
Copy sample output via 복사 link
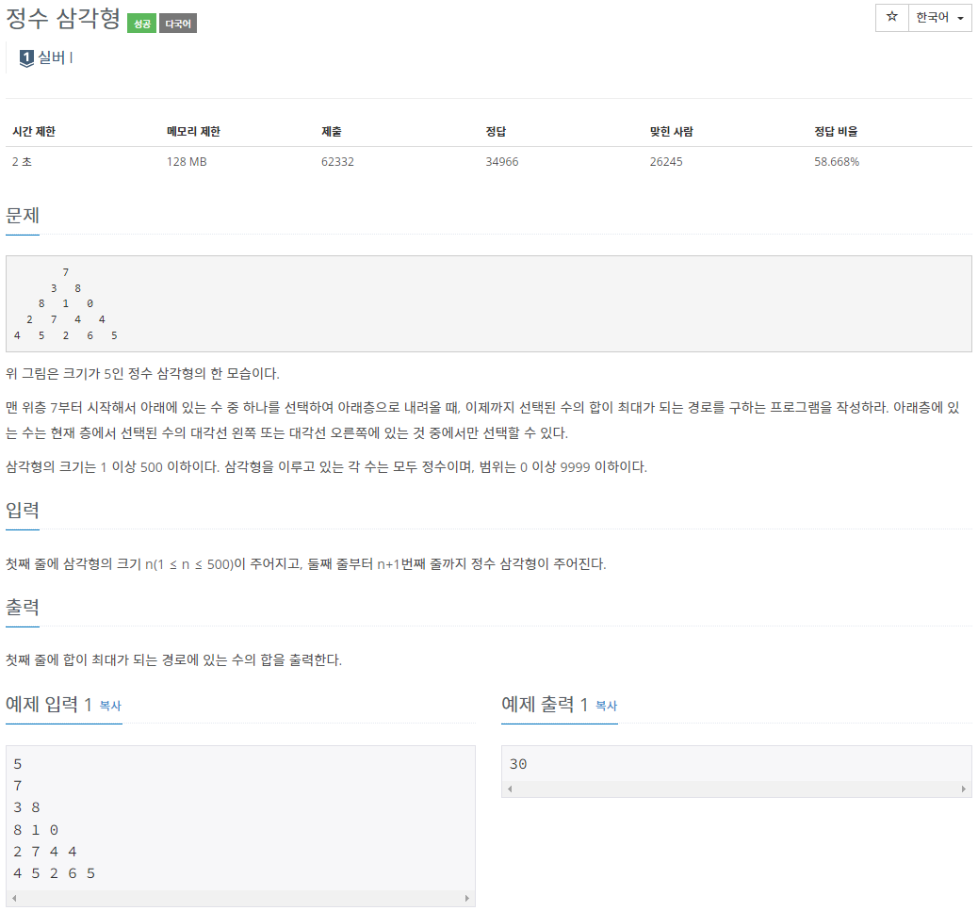(606, 706)
